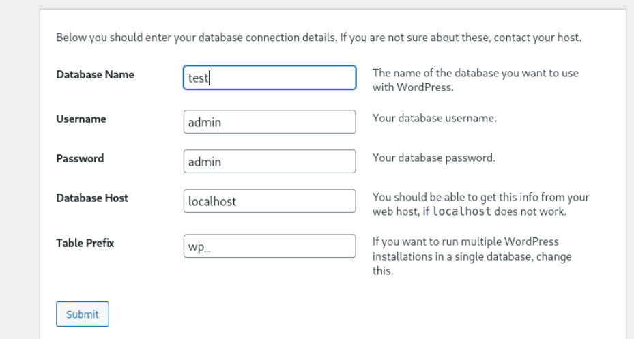634x339 pixels.
Task: Click into the Database Host field
Action: pos(270,202)
